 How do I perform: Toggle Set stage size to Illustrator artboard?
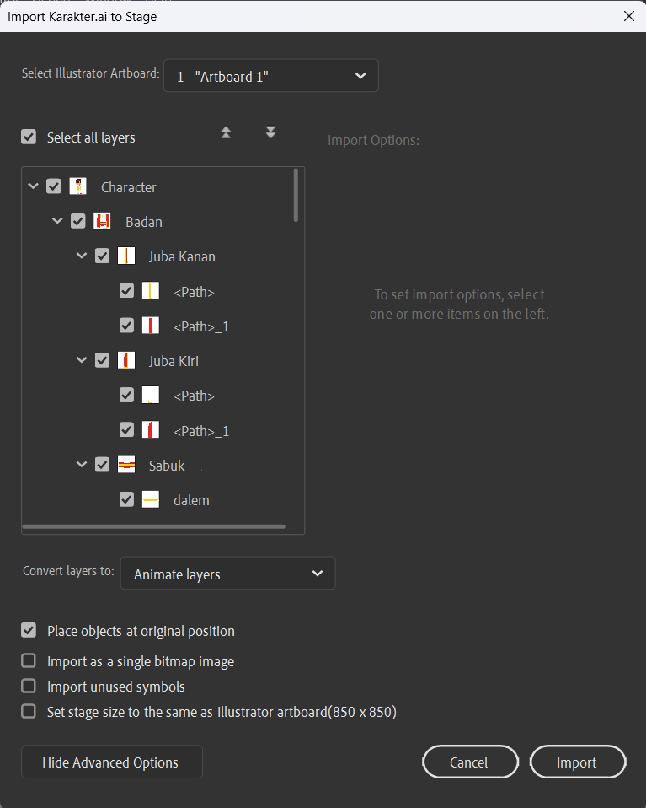pos(29,711)
